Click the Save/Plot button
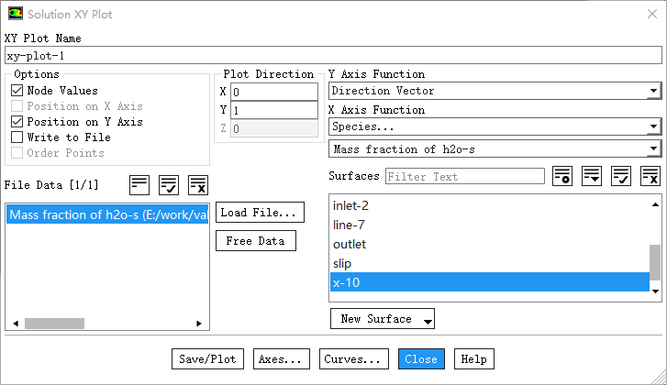The width and height of the screenshot is (667, 385). pos(207,359)
